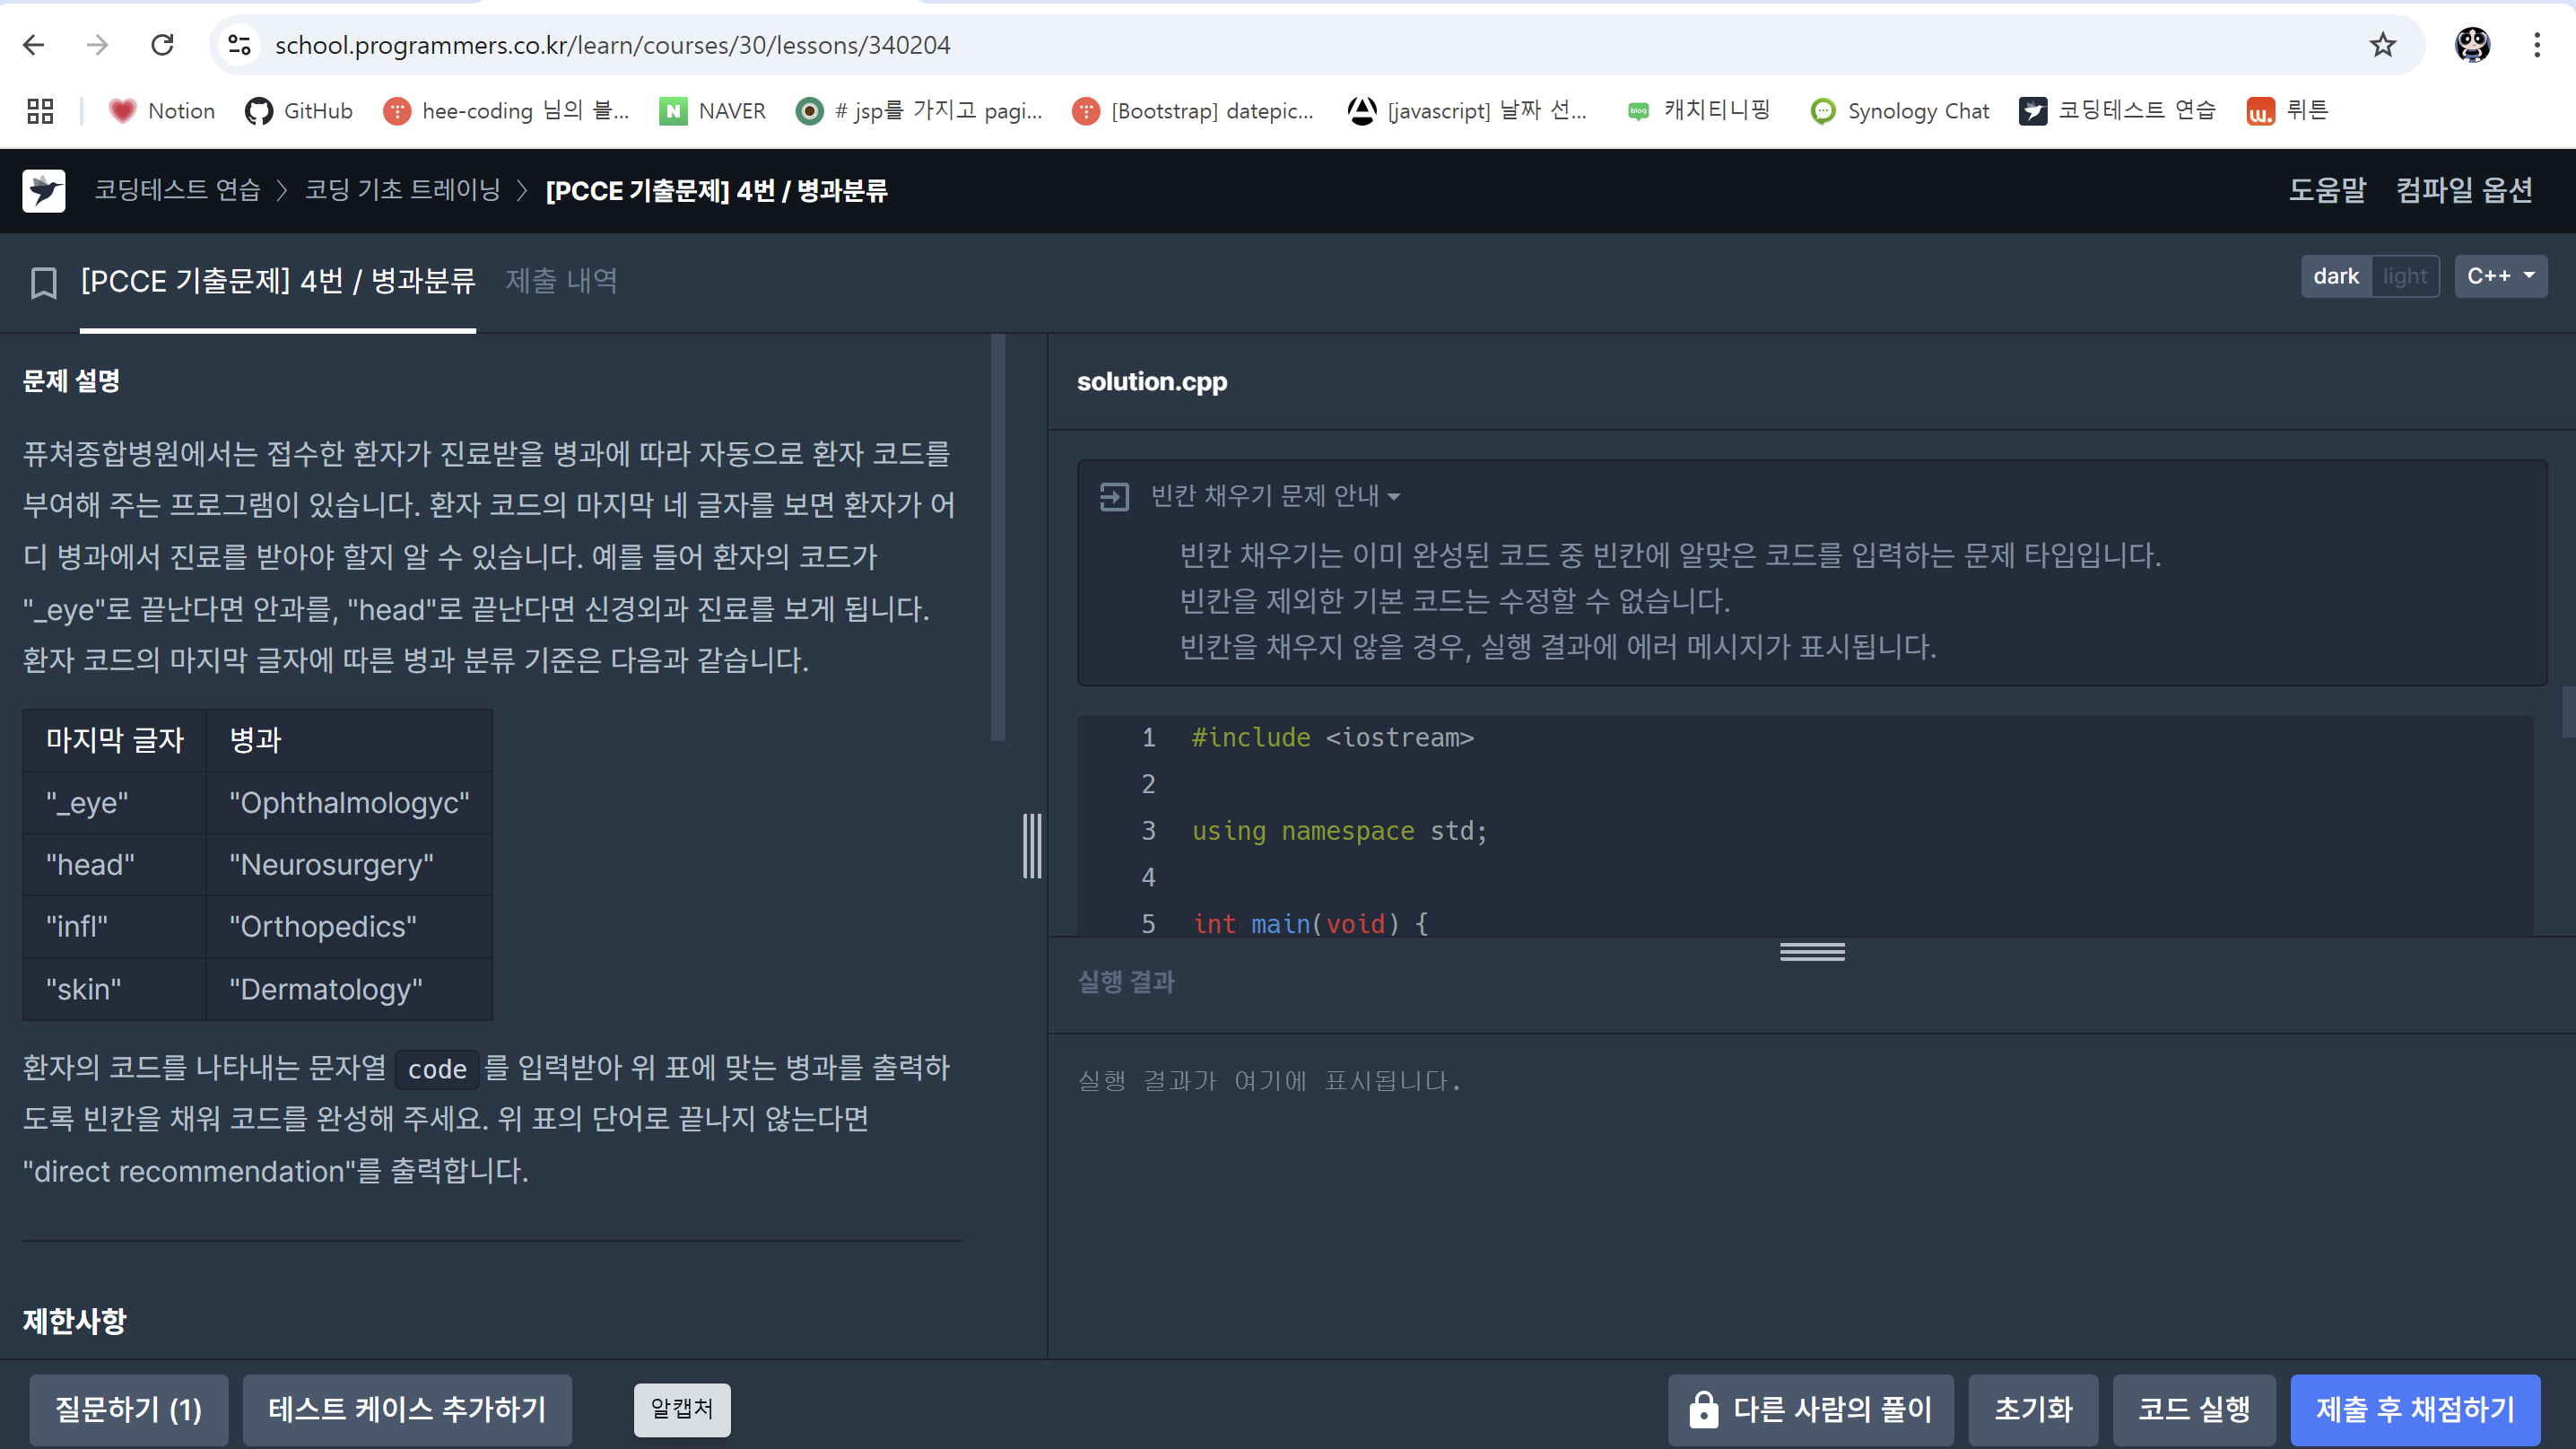Screen dimensions: 2576x1449
Task: Open the GitHub bookmark
Action: point(299,111)
